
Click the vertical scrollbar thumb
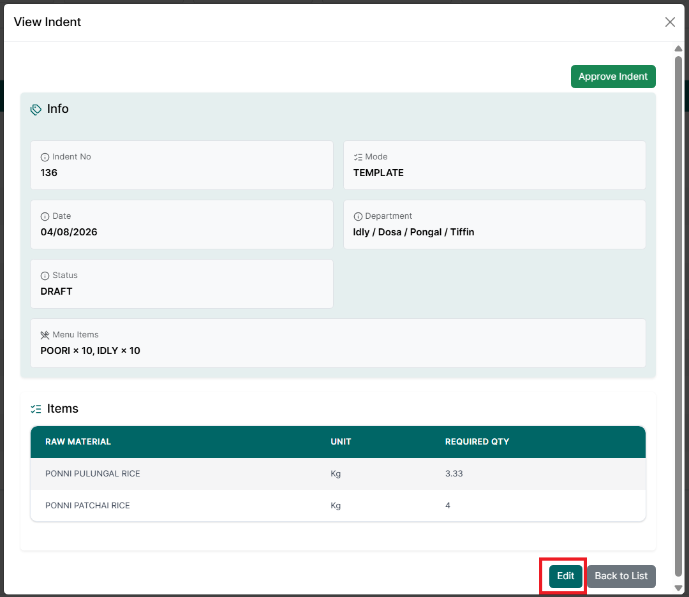pyautogui.click(x=678, y=316)
